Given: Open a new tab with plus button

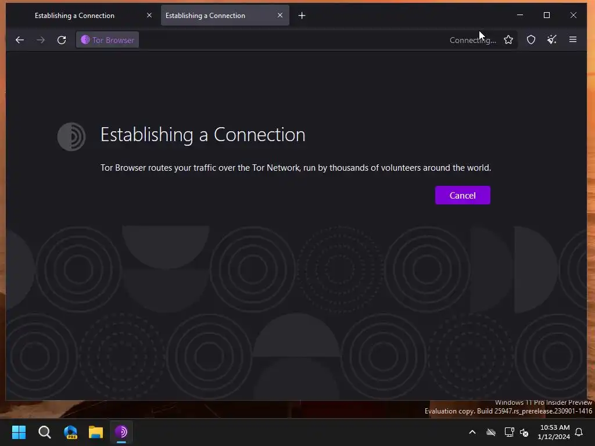Looking at the screenshot, I should click(302, 16).
